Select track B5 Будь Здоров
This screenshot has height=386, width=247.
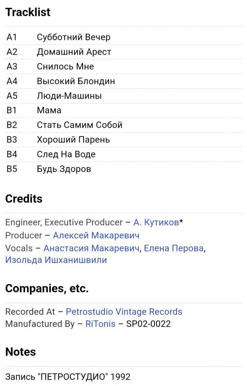[x=123, y=169]
